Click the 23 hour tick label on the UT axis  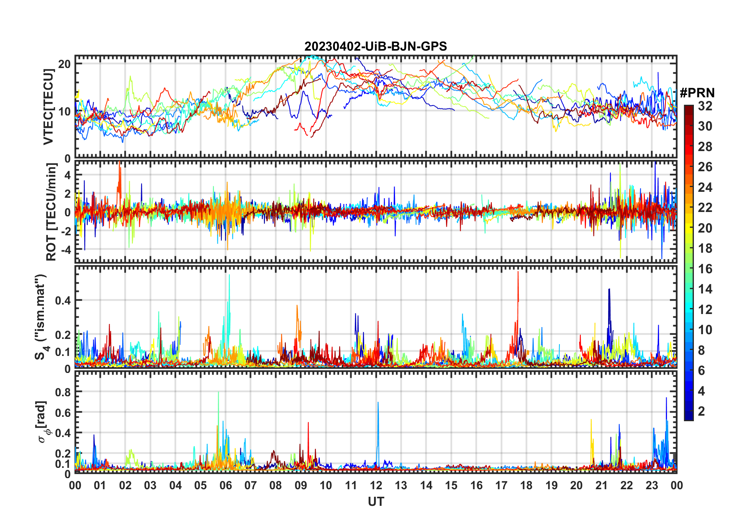[x=652, y=486]
